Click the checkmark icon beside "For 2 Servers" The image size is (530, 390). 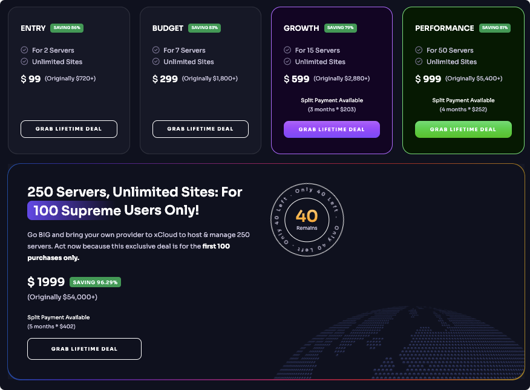[24, 50]
